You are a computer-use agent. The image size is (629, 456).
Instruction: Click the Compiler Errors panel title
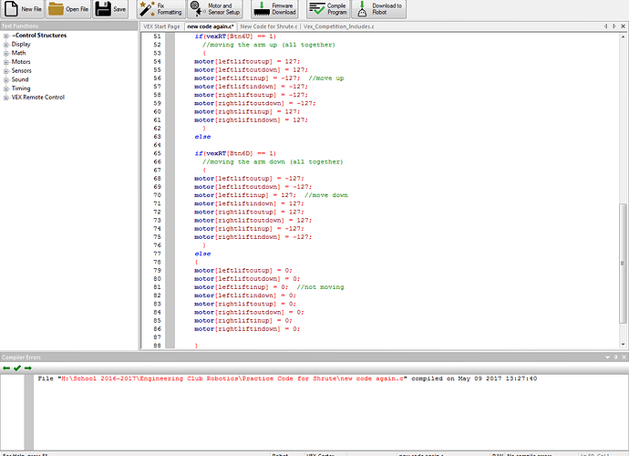pyautogui.click(x=21, y=358)
